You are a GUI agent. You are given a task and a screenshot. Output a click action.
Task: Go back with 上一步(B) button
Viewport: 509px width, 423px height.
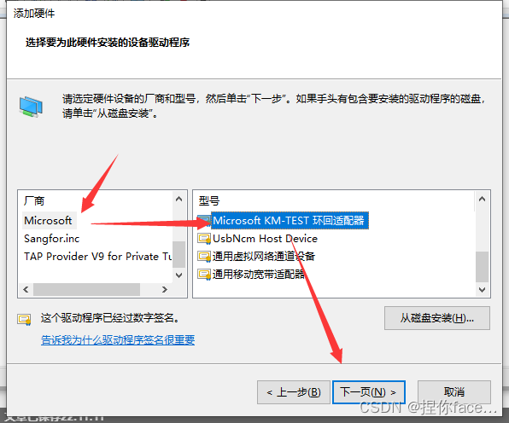click(x=294, y=392)
